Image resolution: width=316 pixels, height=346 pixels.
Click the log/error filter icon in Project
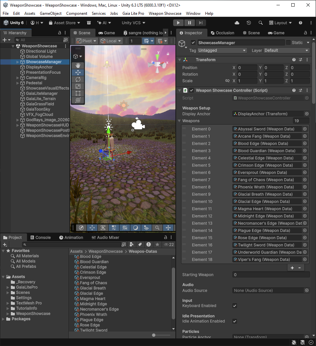tap(148, 244)
